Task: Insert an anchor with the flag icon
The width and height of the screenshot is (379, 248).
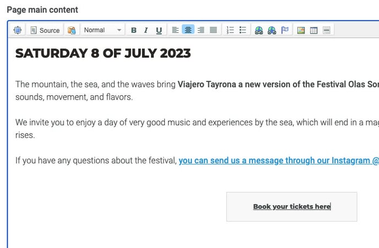Action: (x=285, y=30)
